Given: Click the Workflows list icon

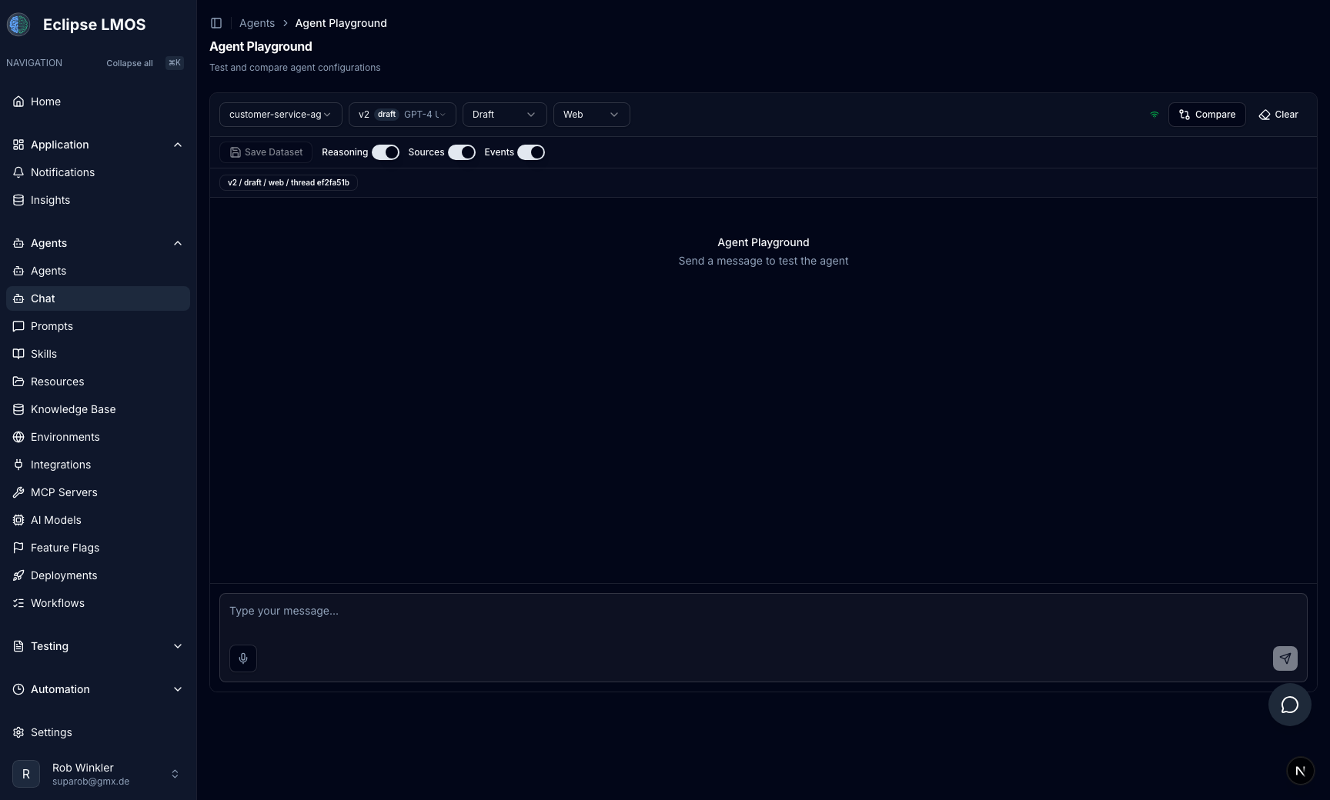Looking at the screenshot, I should pyautogui.click(x=18, y=603).
